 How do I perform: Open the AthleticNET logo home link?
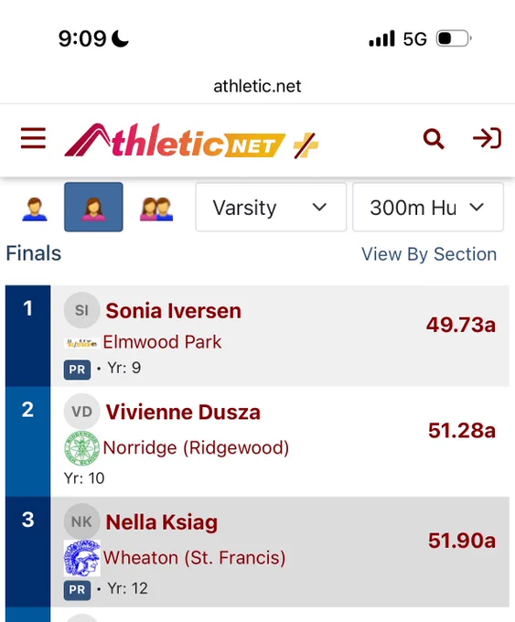192,141
